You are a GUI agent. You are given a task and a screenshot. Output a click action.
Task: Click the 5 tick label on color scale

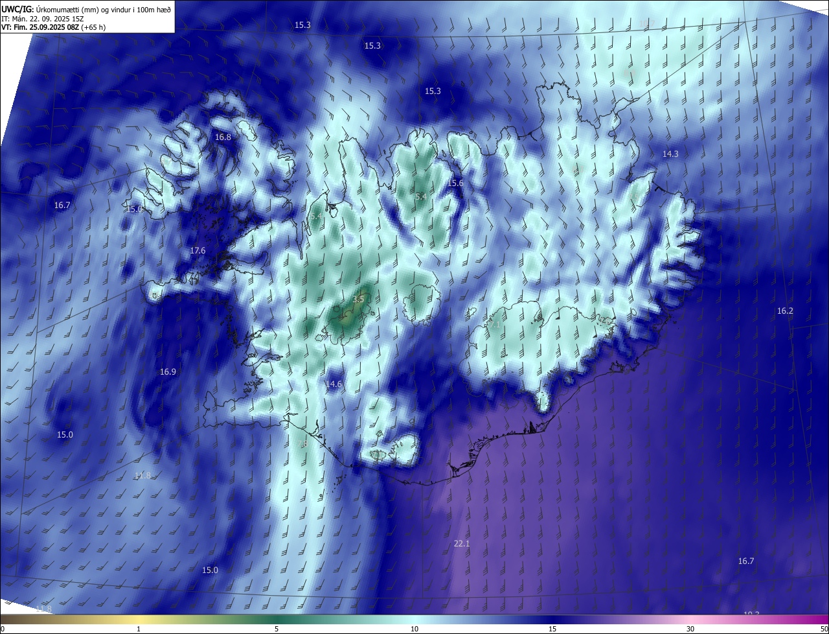277,629
